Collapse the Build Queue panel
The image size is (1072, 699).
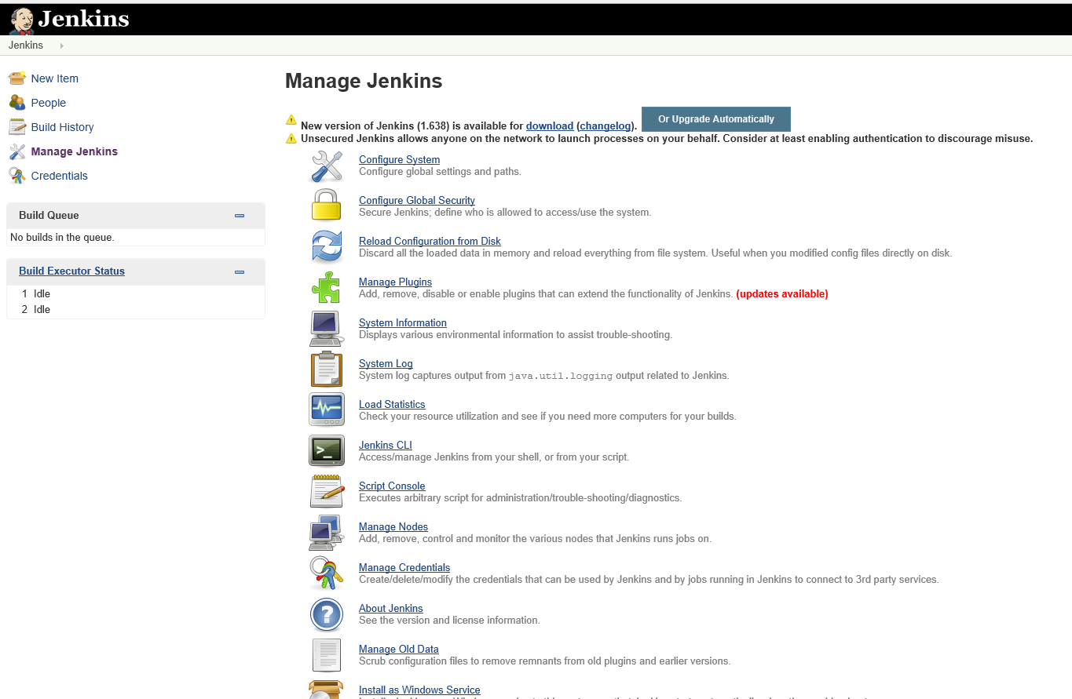point(240,216)
